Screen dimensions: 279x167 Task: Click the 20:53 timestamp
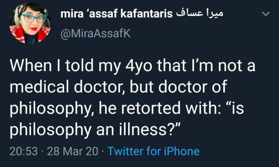(24, 151)
